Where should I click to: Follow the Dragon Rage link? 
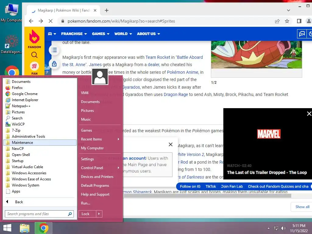[x=176, y=94]
